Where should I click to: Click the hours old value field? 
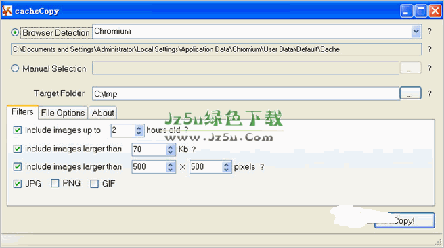[123, 130]
